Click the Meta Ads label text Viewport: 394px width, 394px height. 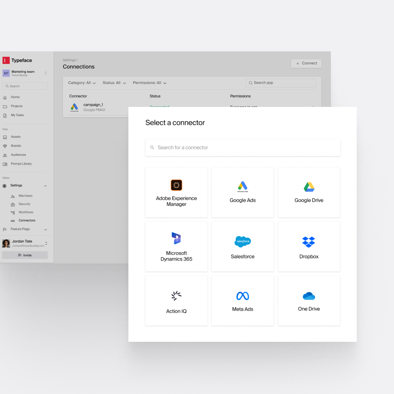242,309
